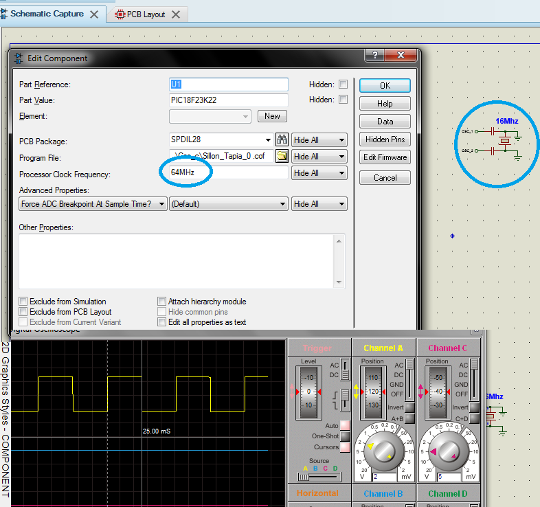Enable Exclude from PCB Layout
The width and height of the screenshot is (540, 507).
pos(23,312)
